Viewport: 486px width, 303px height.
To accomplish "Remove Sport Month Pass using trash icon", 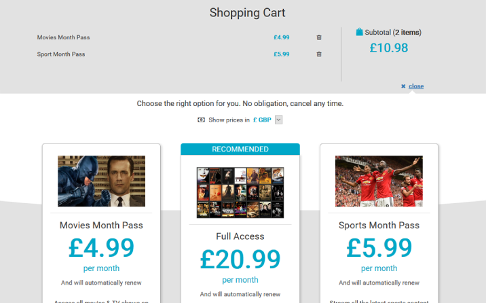I will [319, 54].
